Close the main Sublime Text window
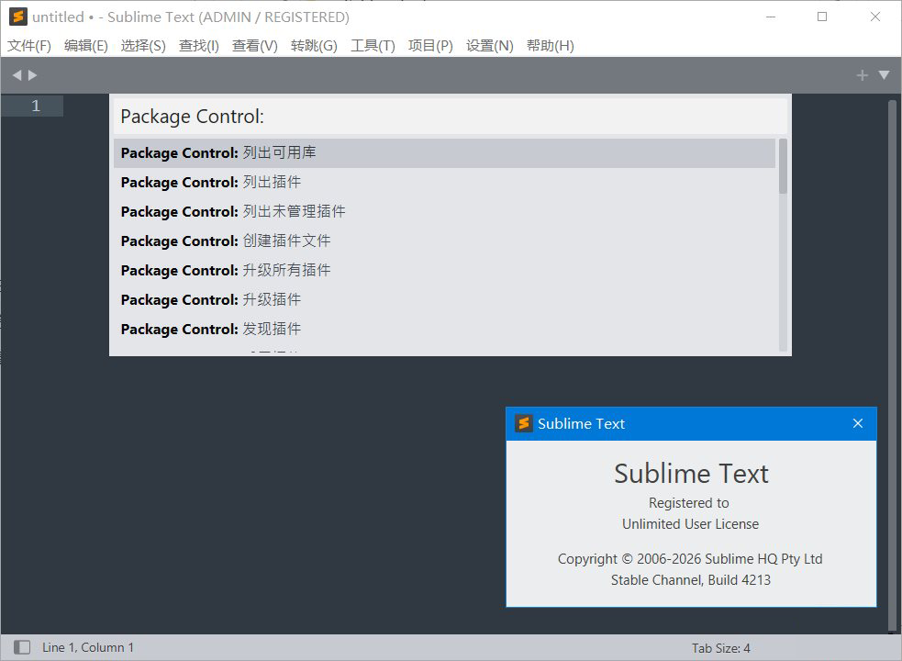The height and width of the screenshot is (661, 902). [x=875, y=17]
